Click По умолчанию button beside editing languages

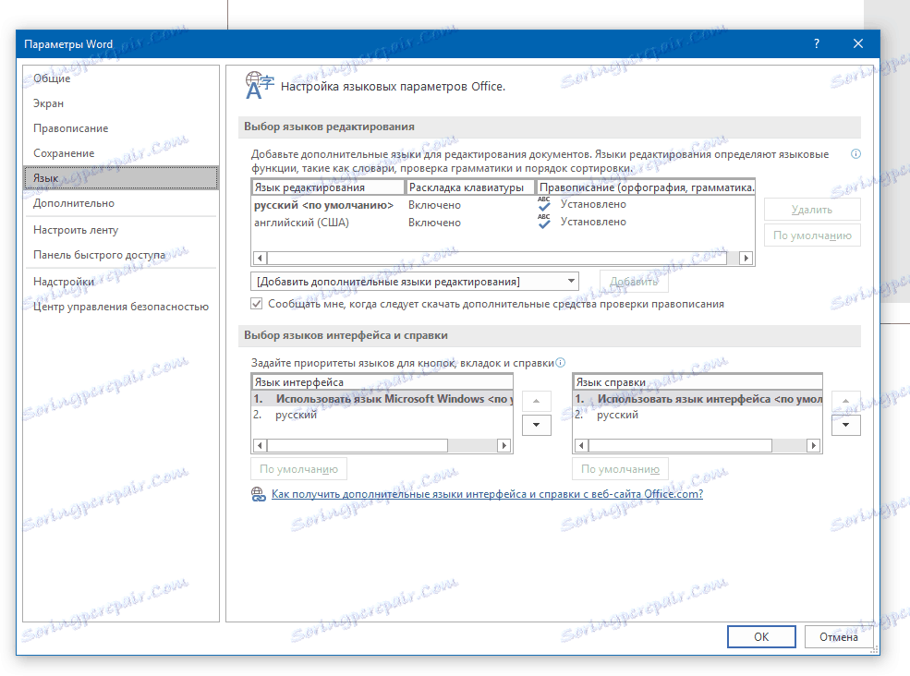pyautogui.click(x=812, y=235)
